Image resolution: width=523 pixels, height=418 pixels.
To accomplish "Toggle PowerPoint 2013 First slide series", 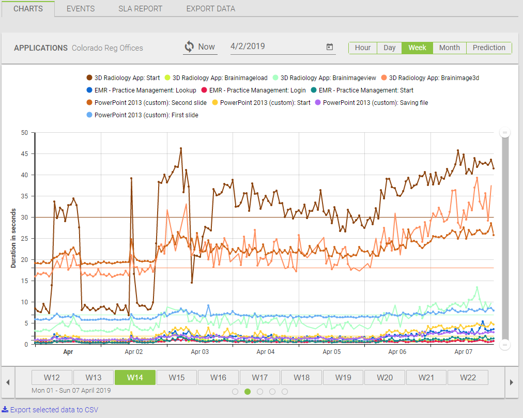I will pyautogui.click(x=142, y=115).
